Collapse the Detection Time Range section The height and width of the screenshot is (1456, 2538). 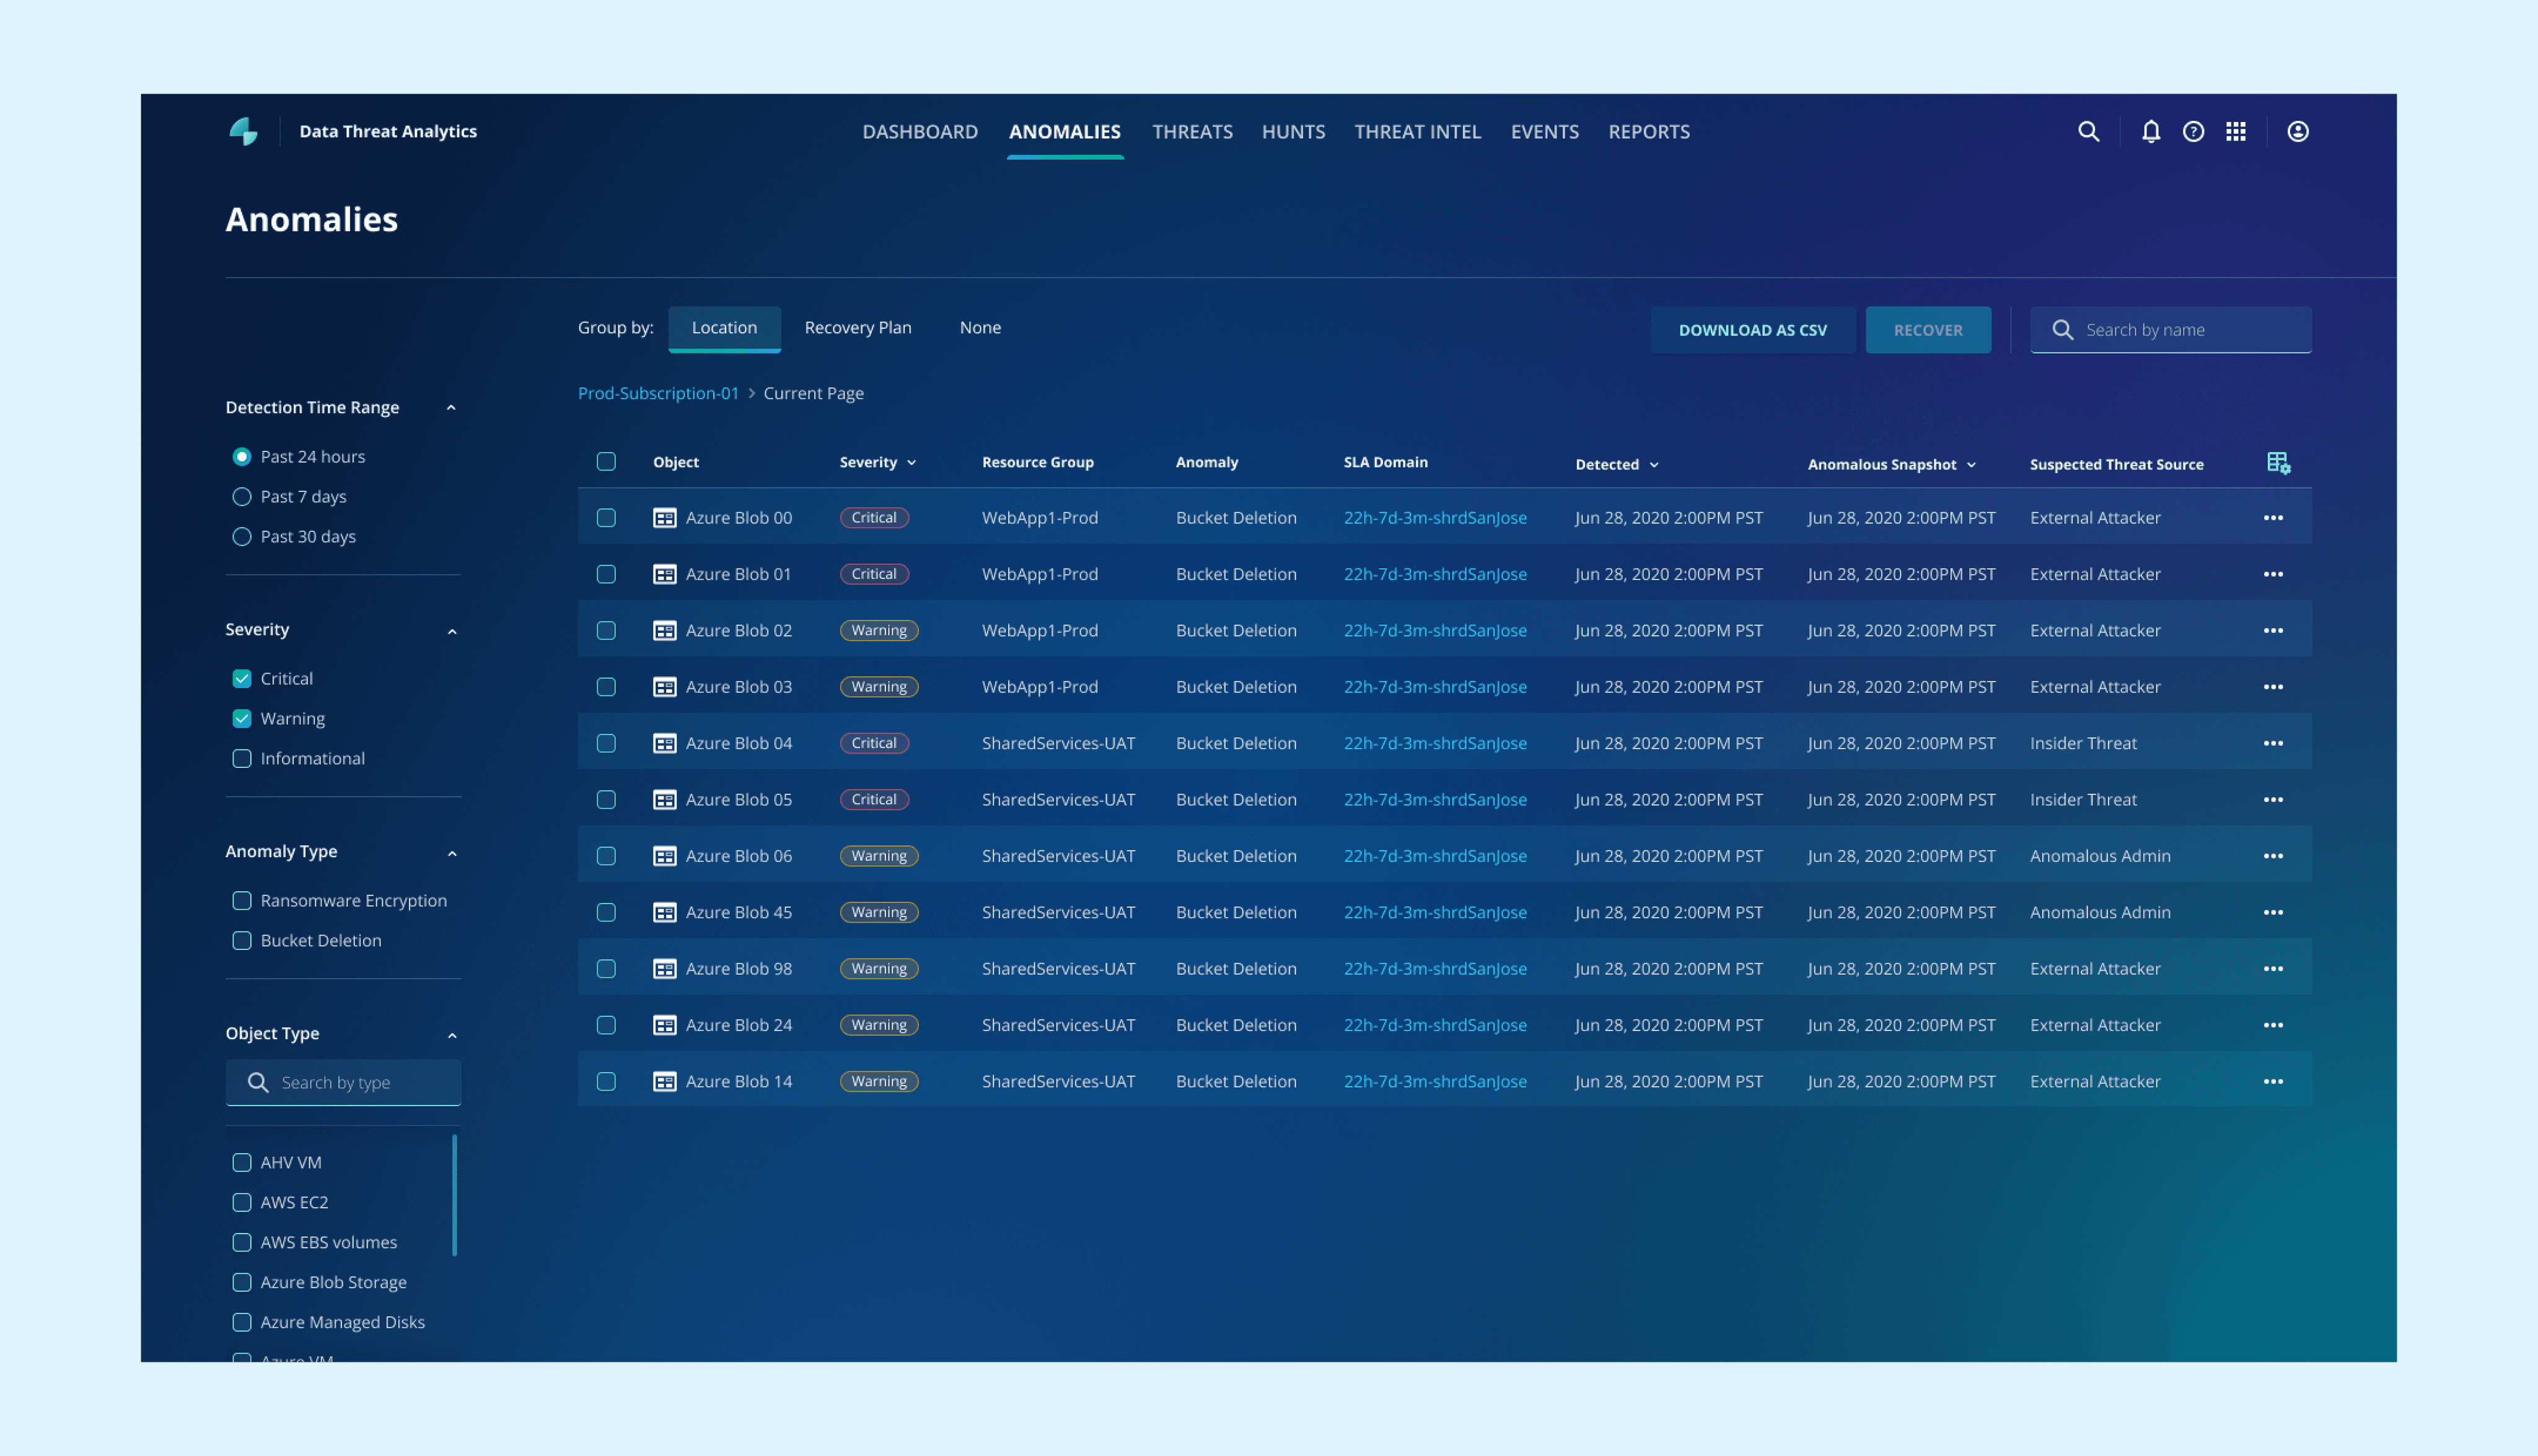(451, 408)
